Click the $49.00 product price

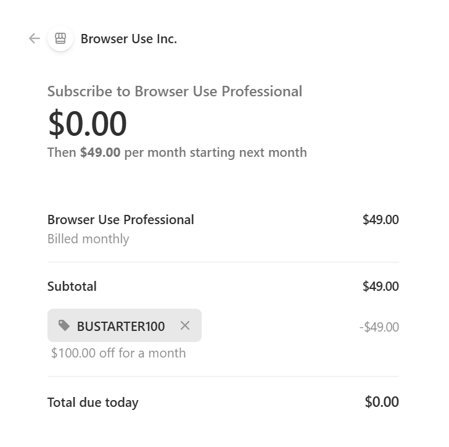(381, 220)
